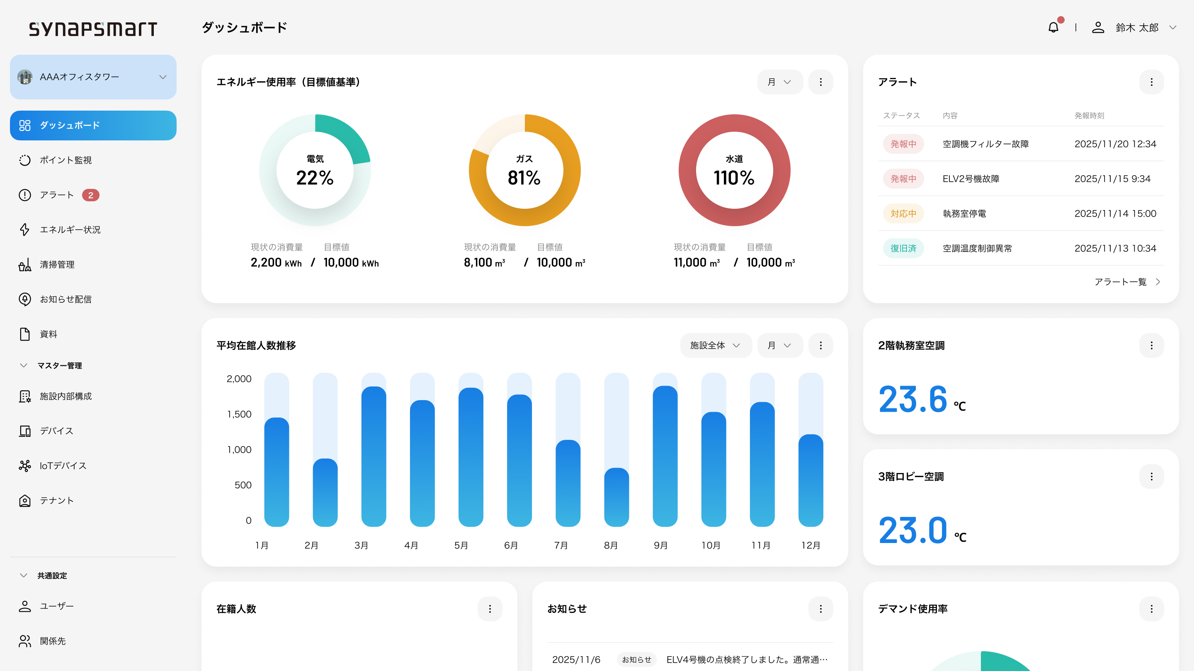The image size is (1194, 671).
Task: Click the 電気 22% donut gauge
Action: [x=315, y=170]
